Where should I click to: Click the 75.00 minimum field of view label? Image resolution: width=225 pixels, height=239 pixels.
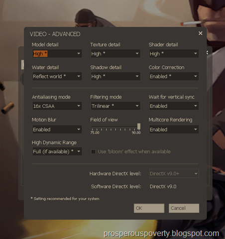(95, 132)
